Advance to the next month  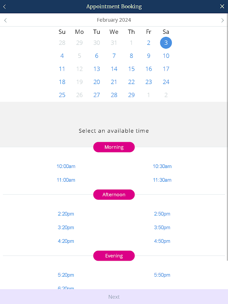[x=222, y=20]
